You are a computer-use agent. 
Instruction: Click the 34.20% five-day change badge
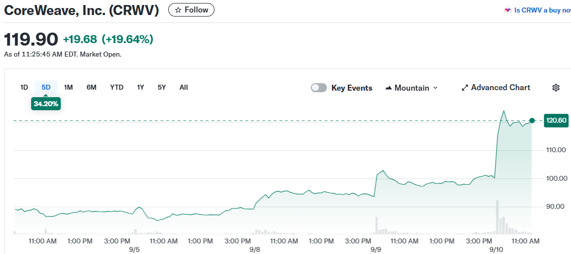pos(46,104)
